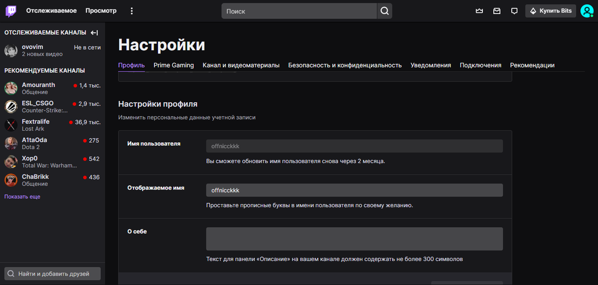Click the Не в сети status text
The width and height of the screenshot is (598, 285).
coord(87,48)
